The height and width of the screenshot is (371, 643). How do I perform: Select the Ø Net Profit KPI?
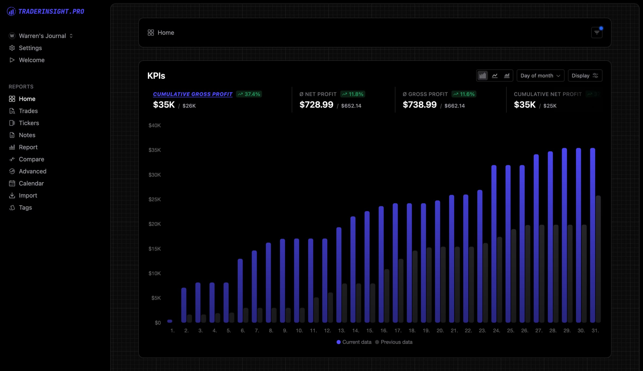click(318, 94)
